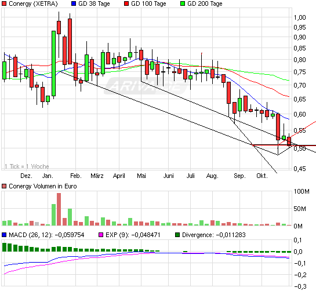The height and width of the screenshot is (291, 316).
Task: Click the 'Conergy Volumen in Euro' label
Action: point(43,186)
